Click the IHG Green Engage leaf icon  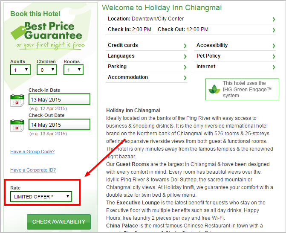214,89
